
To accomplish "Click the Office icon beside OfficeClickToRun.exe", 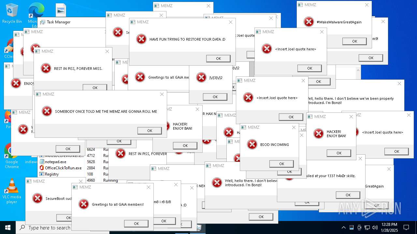I will click(42, 168).
